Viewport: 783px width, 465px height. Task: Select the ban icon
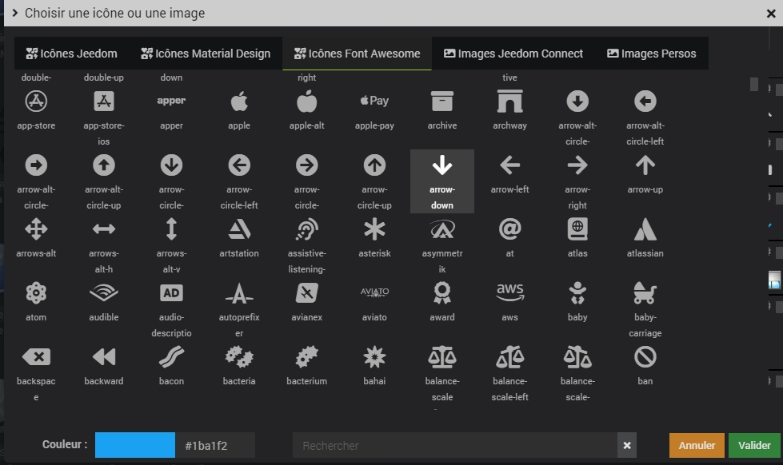pyautogui.click(x=645, y=357)
